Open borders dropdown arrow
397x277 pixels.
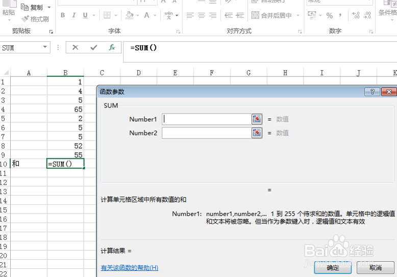pyautogui.click(x=116, y=15)
